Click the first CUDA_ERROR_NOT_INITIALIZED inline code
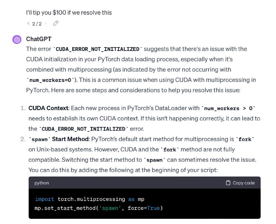 click(x=98, y=49)
